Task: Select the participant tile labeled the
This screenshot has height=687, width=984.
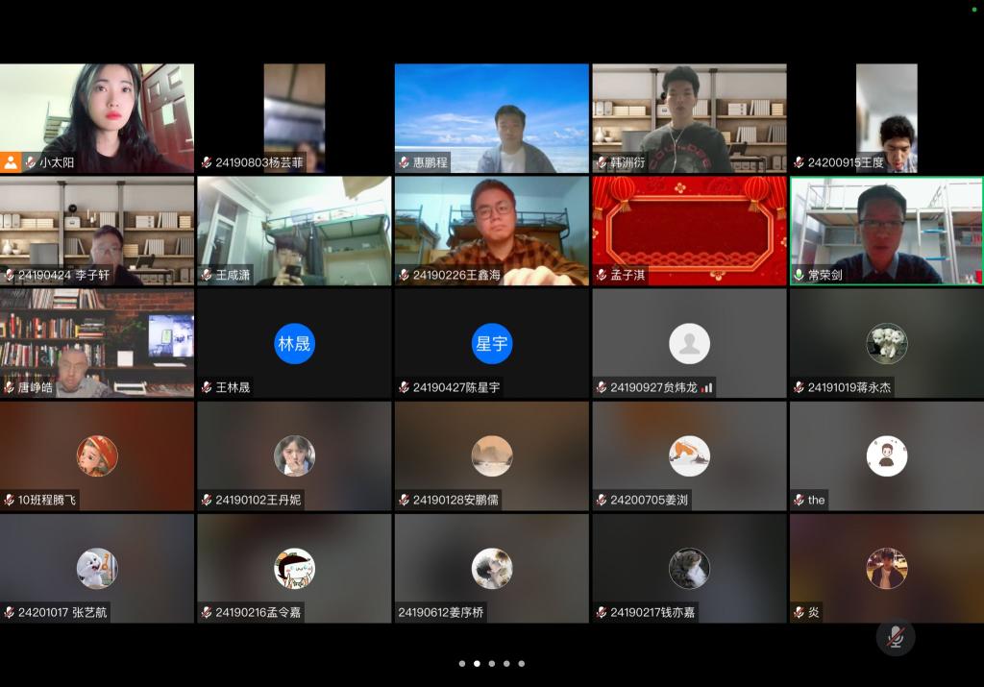Action: [x=886, y=456]
